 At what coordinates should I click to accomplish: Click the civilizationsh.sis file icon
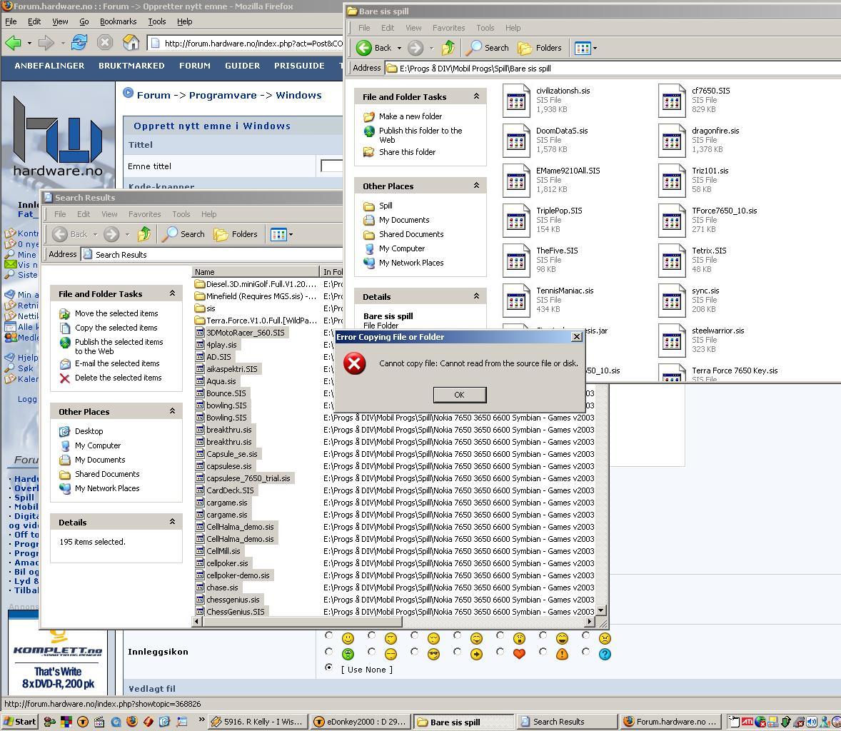pos(516,101)
